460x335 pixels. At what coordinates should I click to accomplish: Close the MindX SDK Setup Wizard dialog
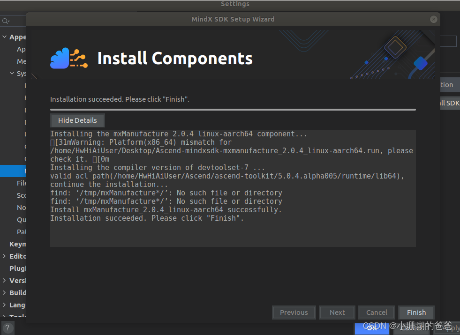click(x=433, y=19)
